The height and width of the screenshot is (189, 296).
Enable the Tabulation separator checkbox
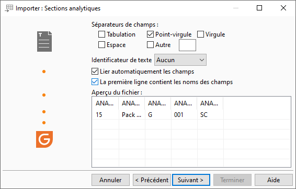click(101, 34)
